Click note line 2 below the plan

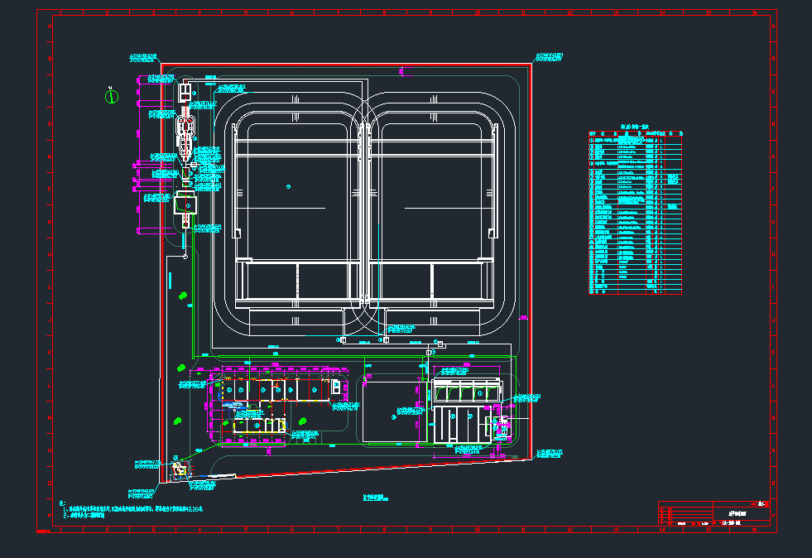84,516
